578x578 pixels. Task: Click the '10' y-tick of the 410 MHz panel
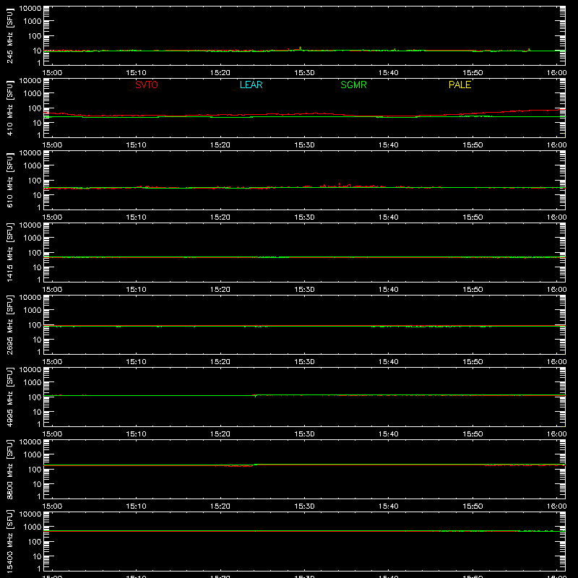pyautogui.click(x=38, y=123)
